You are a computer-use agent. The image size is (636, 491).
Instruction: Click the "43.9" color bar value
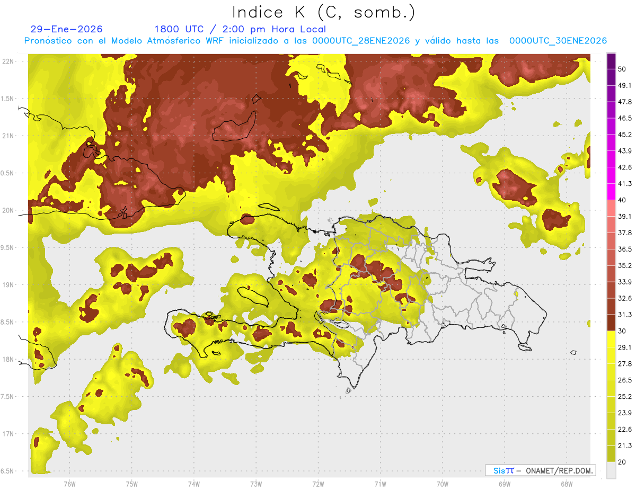(x=625, y=151)
